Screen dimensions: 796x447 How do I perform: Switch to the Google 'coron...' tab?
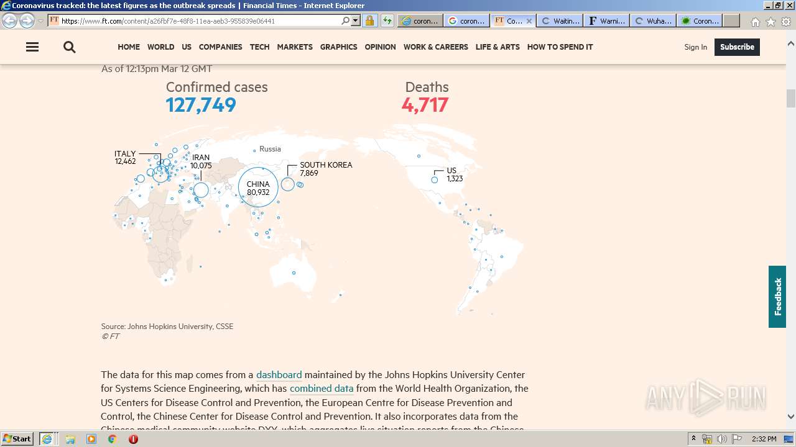tap(466, 20)
